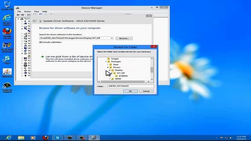The height and width of the screenshot is (141, 251).
Task: Close Browse For Folder with red X
Action: coord(154,47)
